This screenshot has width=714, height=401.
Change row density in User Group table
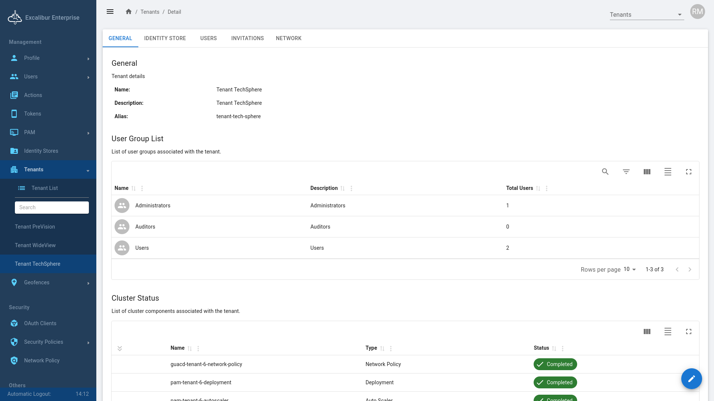tap(668, 172)
